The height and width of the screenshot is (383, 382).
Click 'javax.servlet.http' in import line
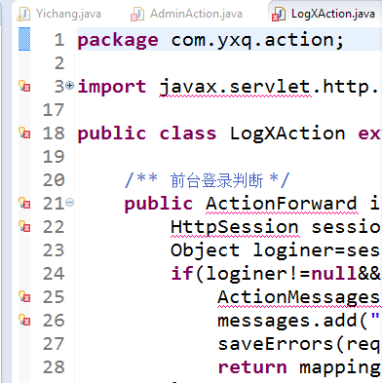coord(264,87)
